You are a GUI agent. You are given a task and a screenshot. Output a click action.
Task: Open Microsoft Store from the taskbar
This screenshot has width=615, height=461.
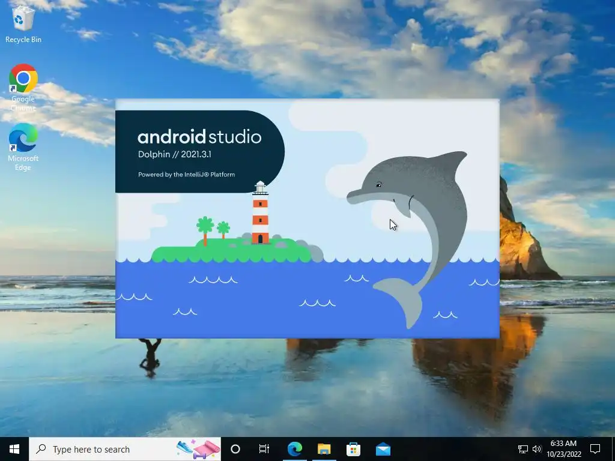[x=353, y=449]
